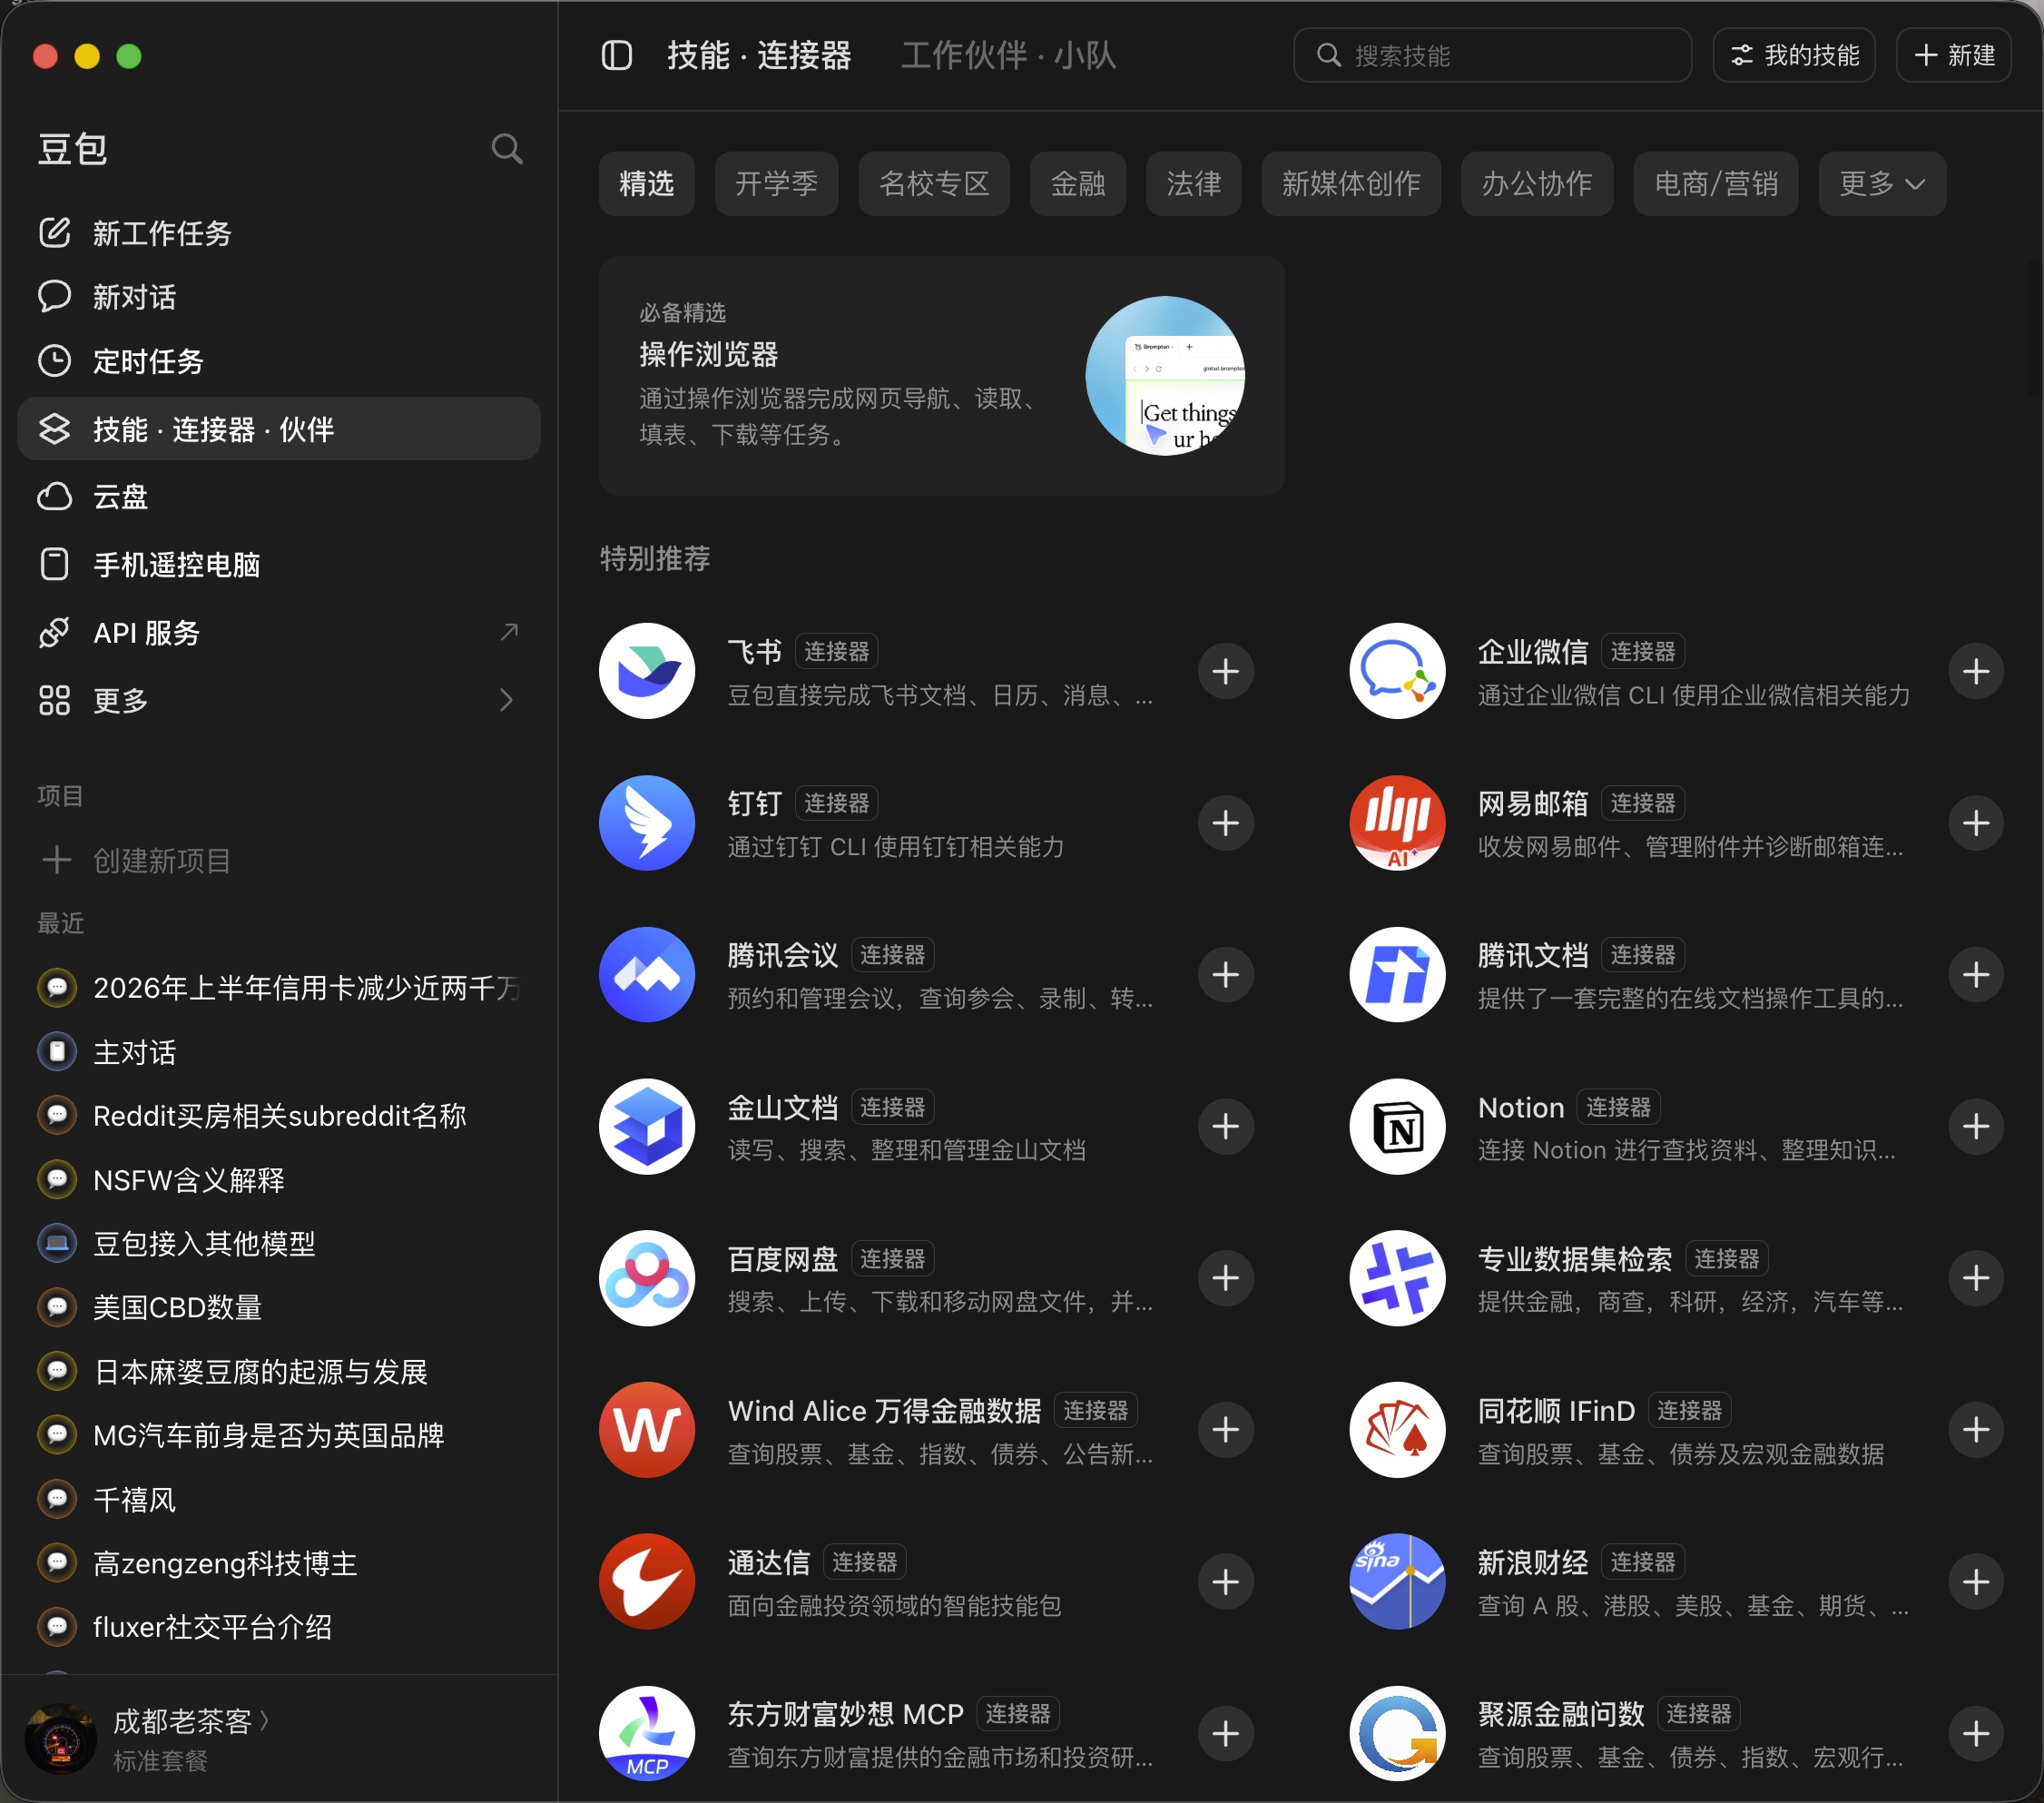Open the 百度网盘 connector icon

pos(647,1278)
